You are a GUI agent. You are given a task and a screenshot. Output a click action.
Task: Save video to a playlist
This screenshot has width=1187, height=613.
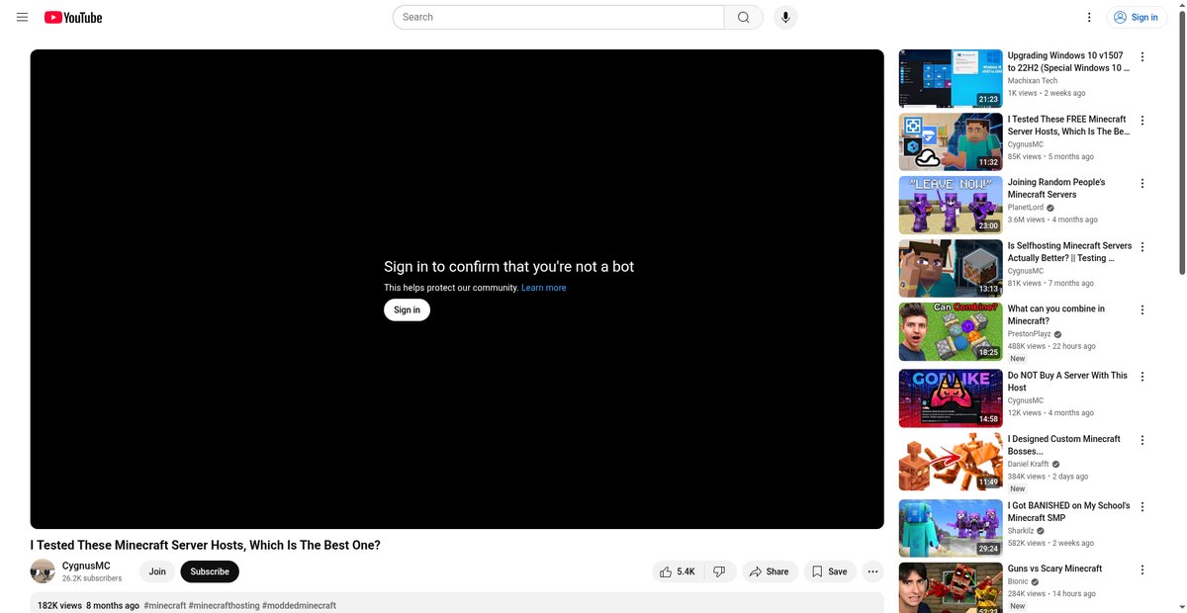829,571
